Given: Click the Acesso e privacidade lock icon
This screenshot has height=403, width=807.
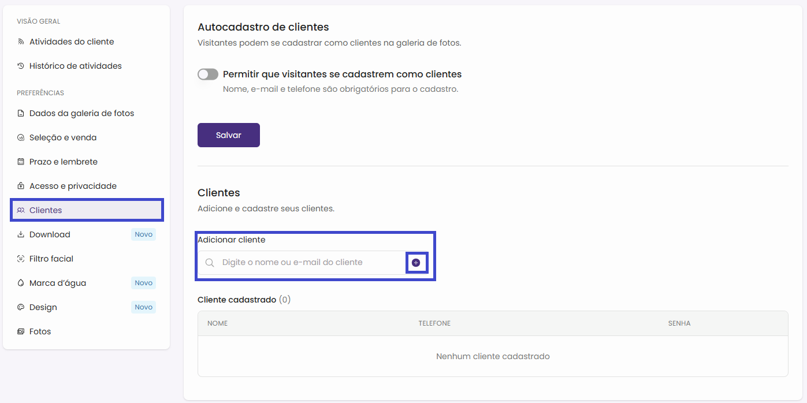Looking at the screenshot, I should [21, 186].
